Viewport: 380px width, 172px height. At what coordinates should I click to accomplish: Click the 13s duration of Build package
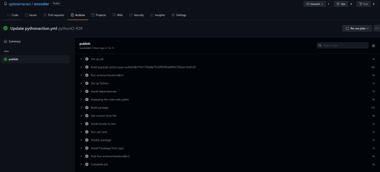click(373, 108)
